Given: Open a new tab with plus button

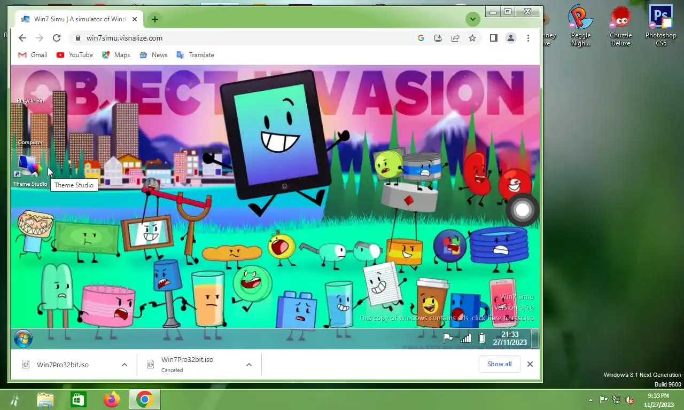Looking at the screenshot, I should point(154,19).
